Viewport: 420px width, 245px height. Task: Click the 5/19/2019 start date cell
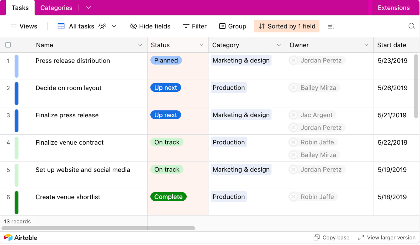tap(392, 170)
